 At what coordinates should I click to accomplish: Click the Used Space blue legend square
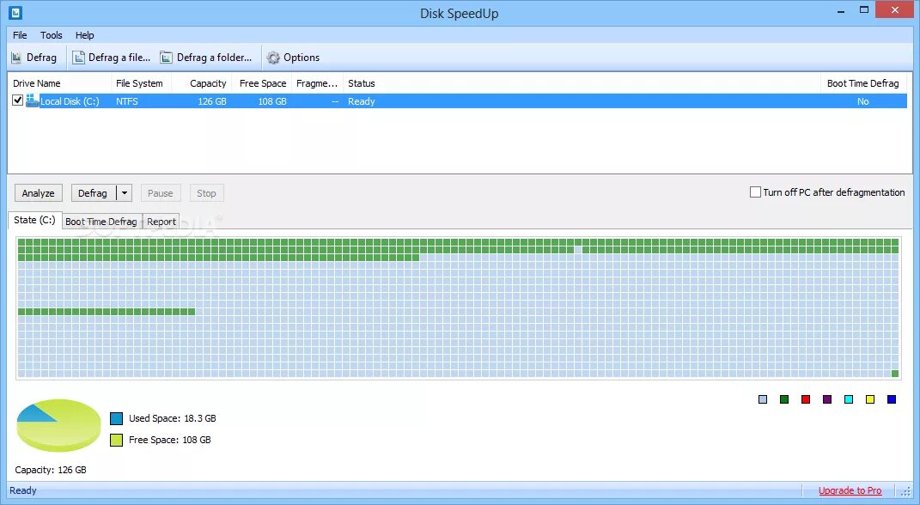(116, 418)
